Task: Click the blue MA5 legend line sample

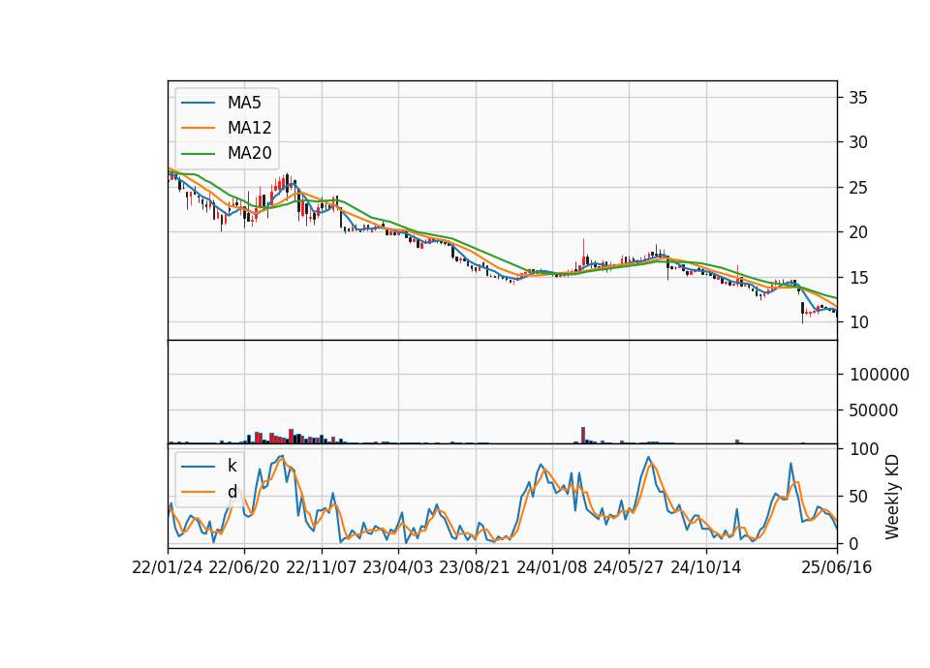Action: click(x=198, y=103)
